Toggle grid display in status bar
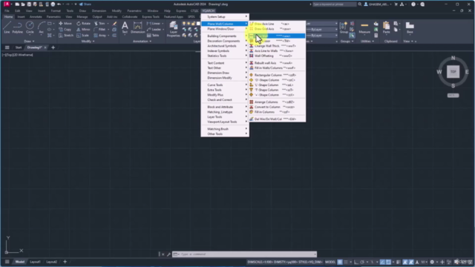The height and width of the screenshot is (267, 475). coord(340,262)
